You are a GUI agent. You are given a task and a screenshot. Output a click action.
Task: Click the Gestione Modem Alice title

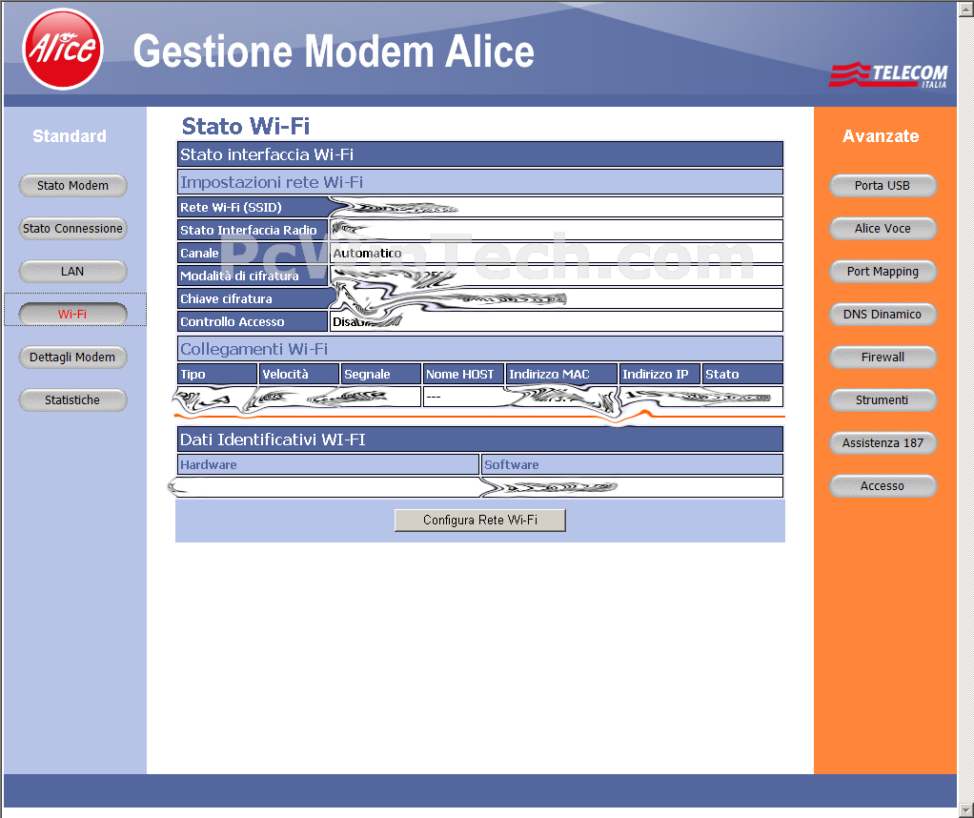(334, 51)
